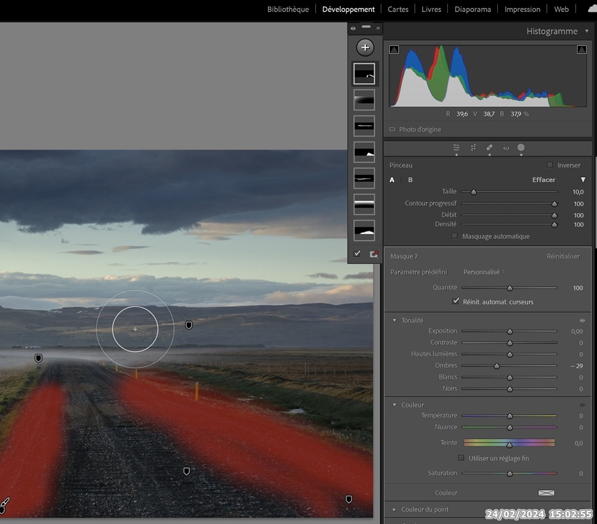Toggle the Photo d'origine option
Screen dimensions: 597x524
click(x=392, y=130)
